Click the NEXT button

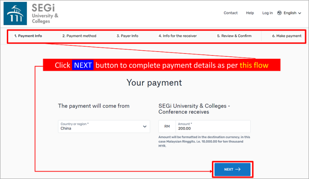(232, 169)
